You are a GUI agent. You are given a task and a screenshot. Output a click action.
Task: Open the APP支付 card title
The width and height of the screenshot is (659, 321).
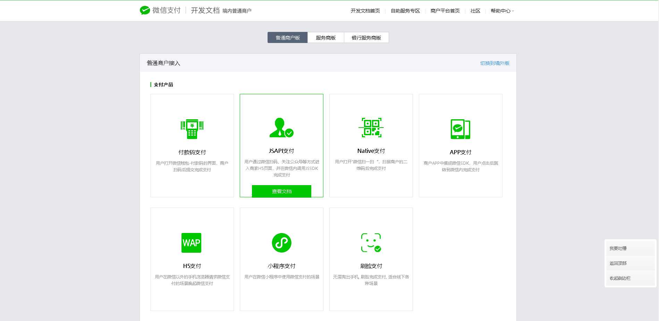(x=461, y=152)
